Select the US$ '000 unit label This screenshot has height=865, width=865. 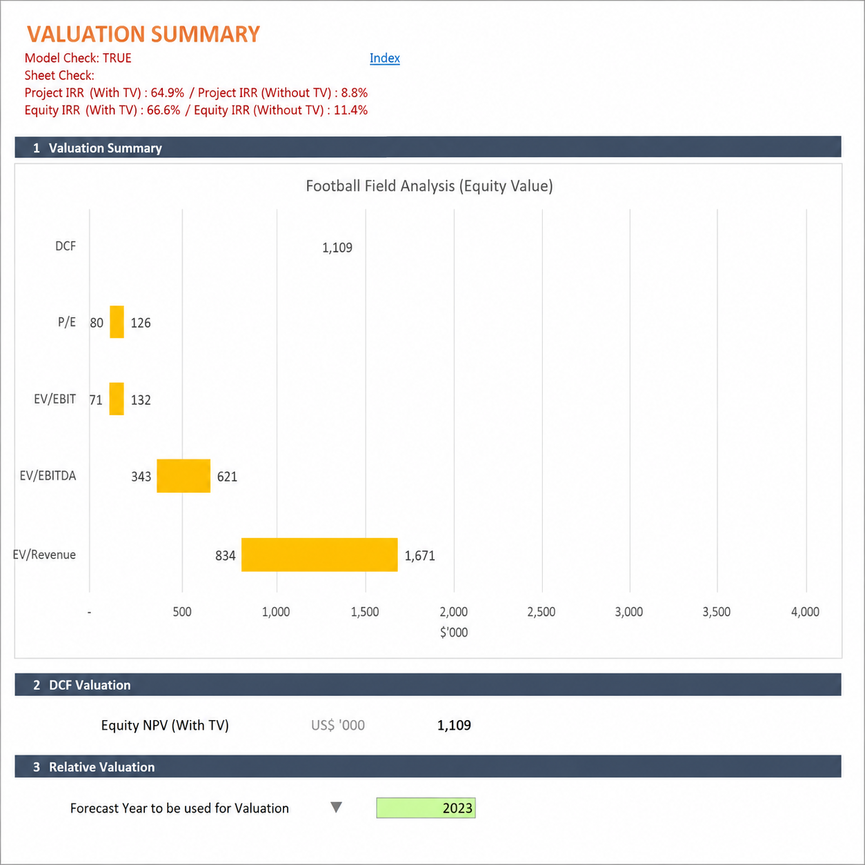tap(338, 725)
